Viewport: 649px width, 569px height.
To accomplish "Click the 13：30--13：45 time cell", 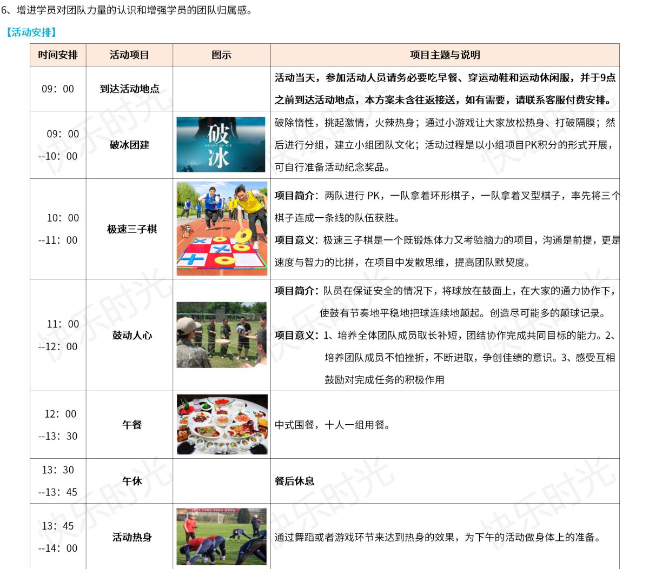I will point(58,481).
